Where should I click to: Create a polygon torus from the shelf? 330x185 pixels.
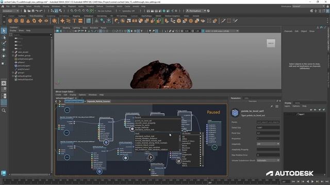coord(34,21)
